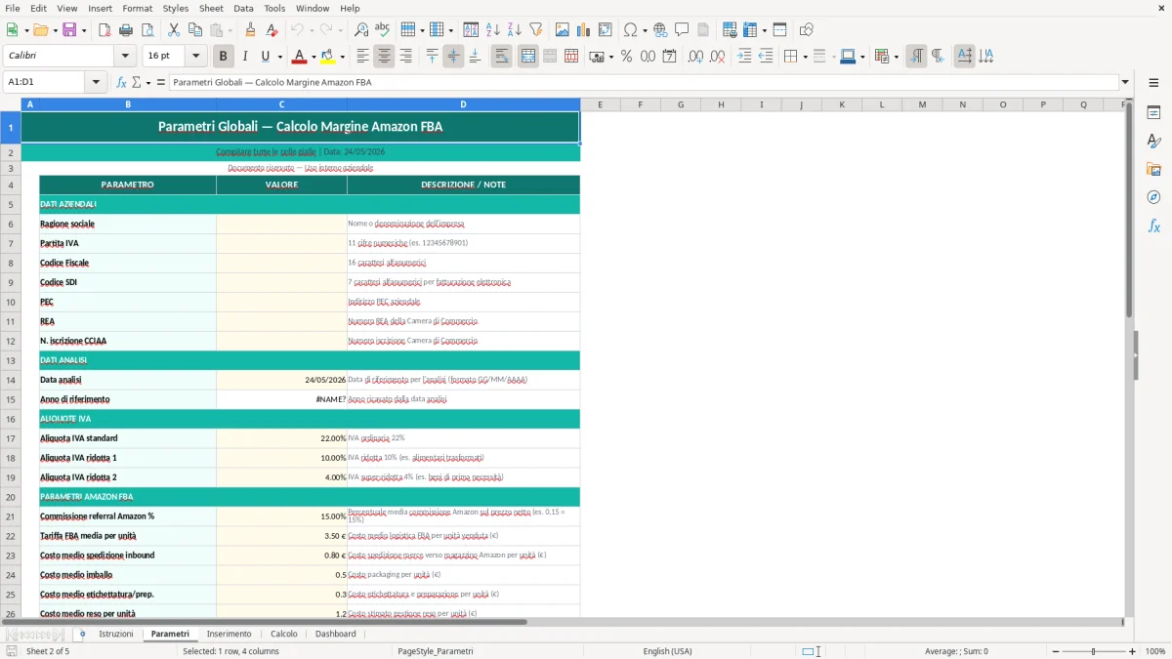Click the Copy icon

pyautogui.click(x=194, y=30)
